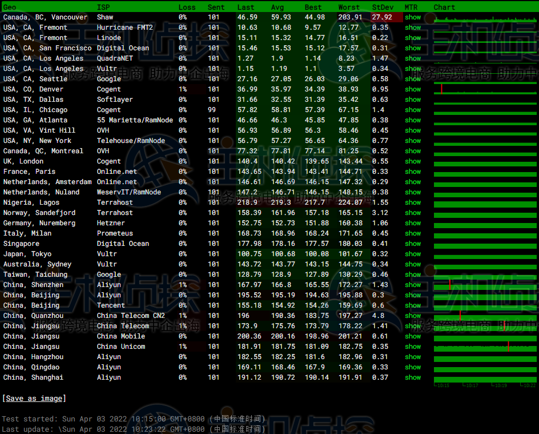Show MTR for Jiangsu China Unicom

[x=412, y=347]
